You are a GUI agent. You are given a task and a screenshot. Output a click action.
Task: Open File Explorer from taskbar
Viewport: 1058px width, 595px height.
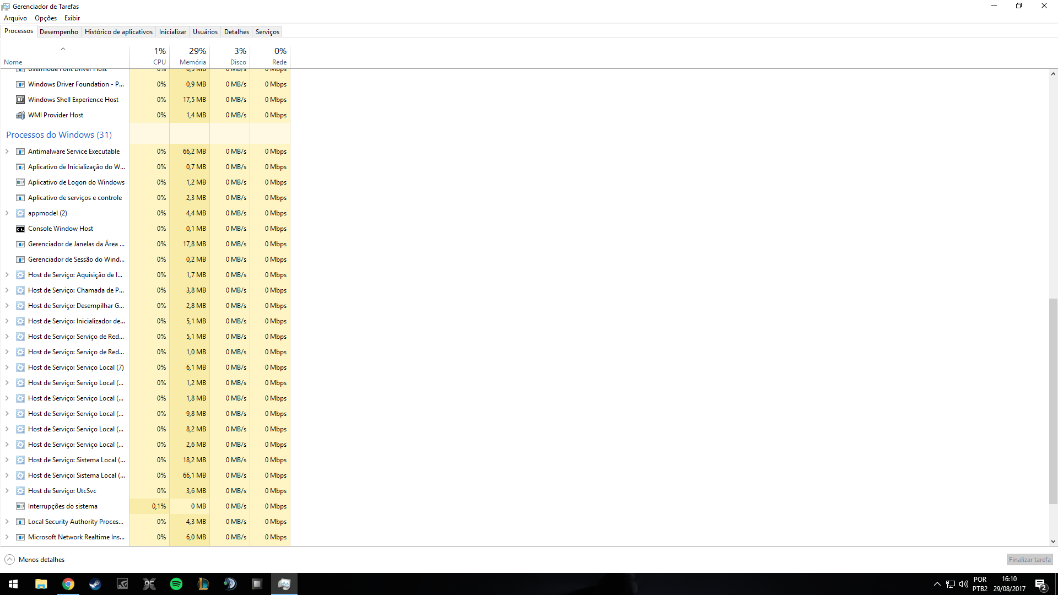tap(41, 584)
